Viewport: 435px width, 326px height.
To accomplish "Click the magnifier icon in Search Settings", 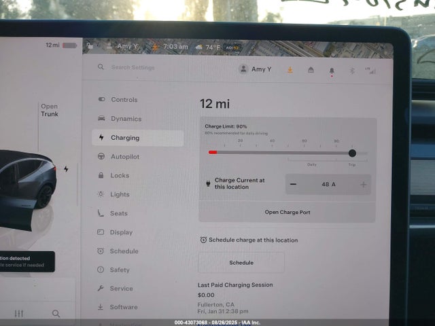I will coord(101,67).
